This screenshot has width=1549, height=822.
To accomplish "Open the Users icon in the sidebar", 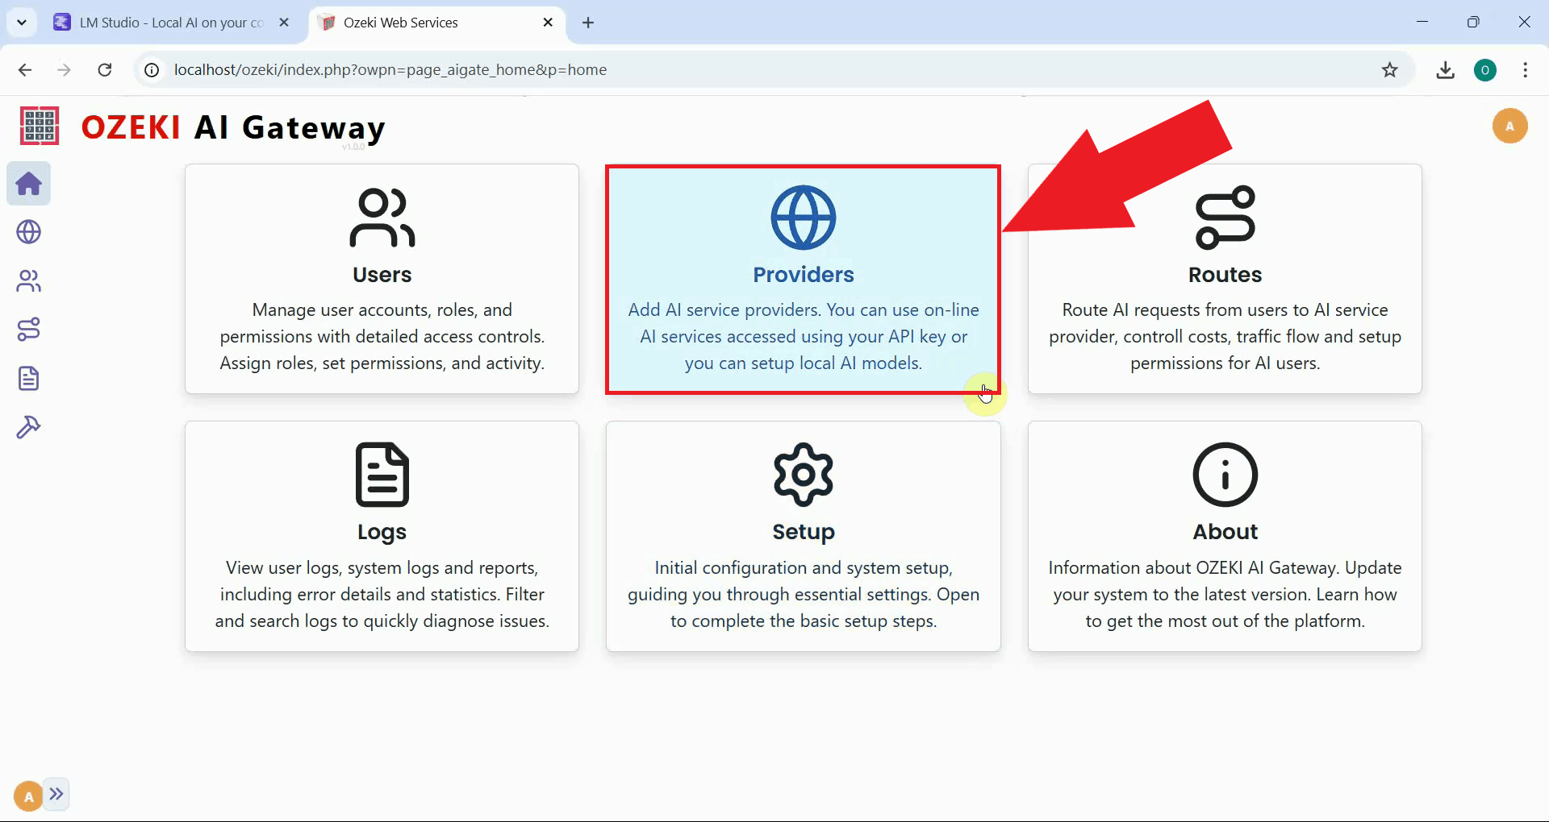I will [28, 280].
